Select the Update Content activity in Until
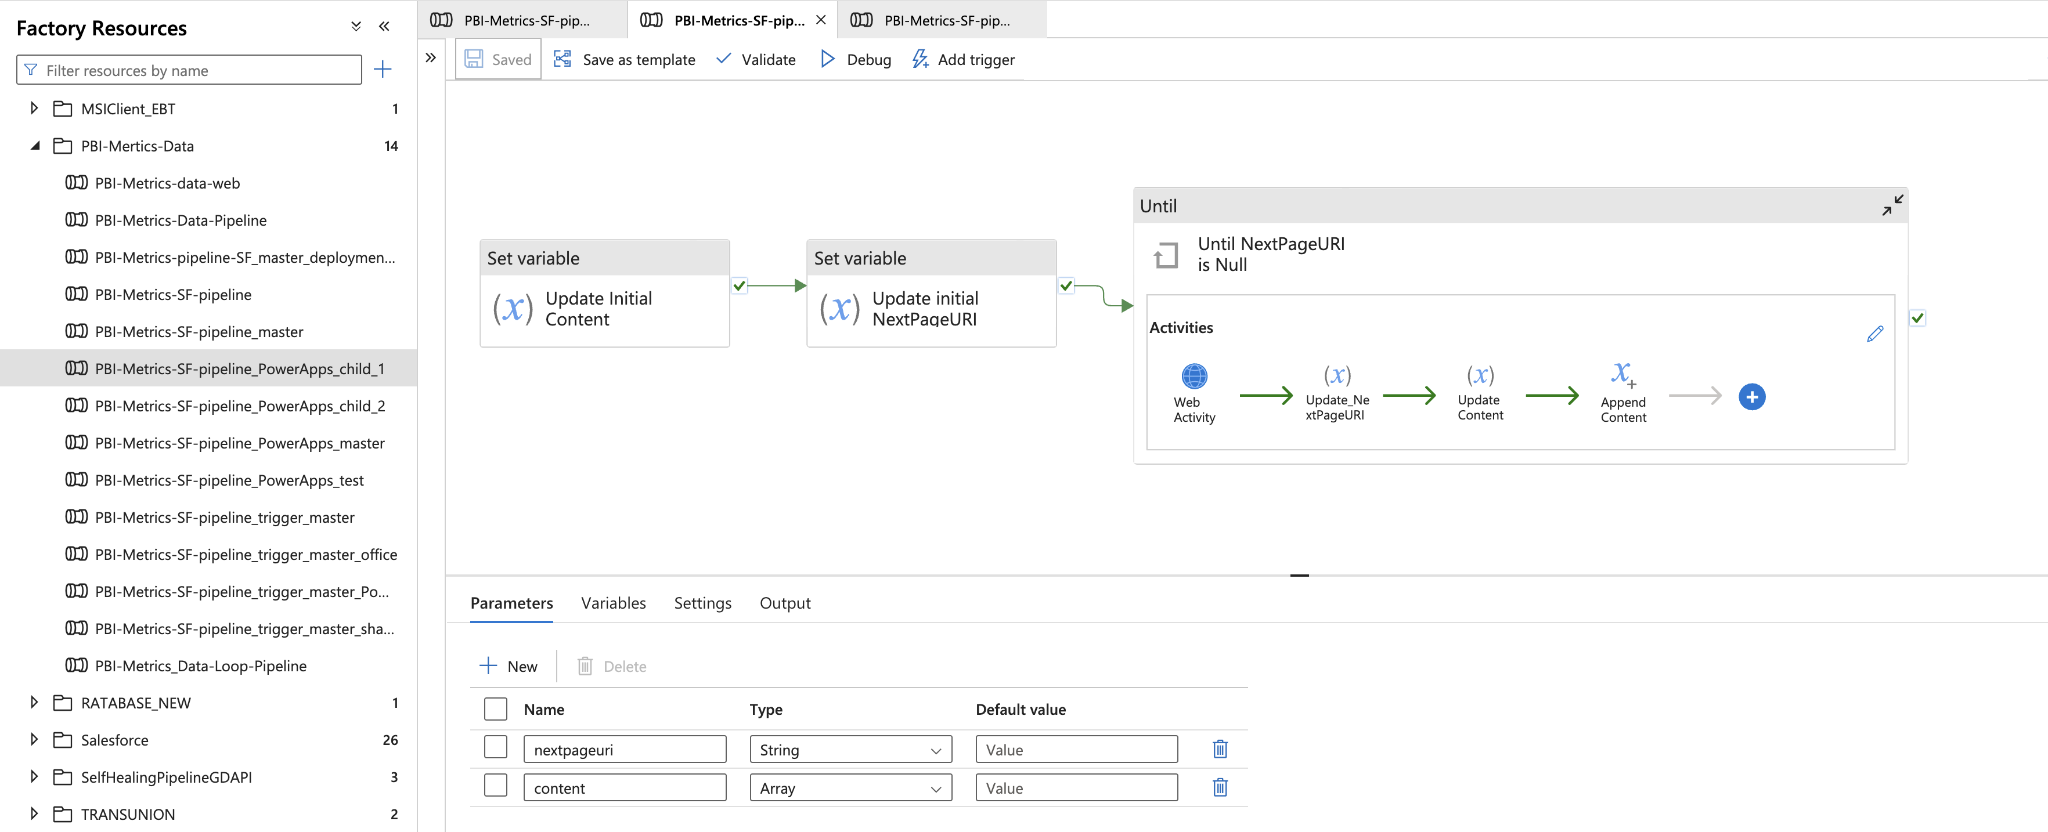The image size is (2048, 832). pos(1480,393)
